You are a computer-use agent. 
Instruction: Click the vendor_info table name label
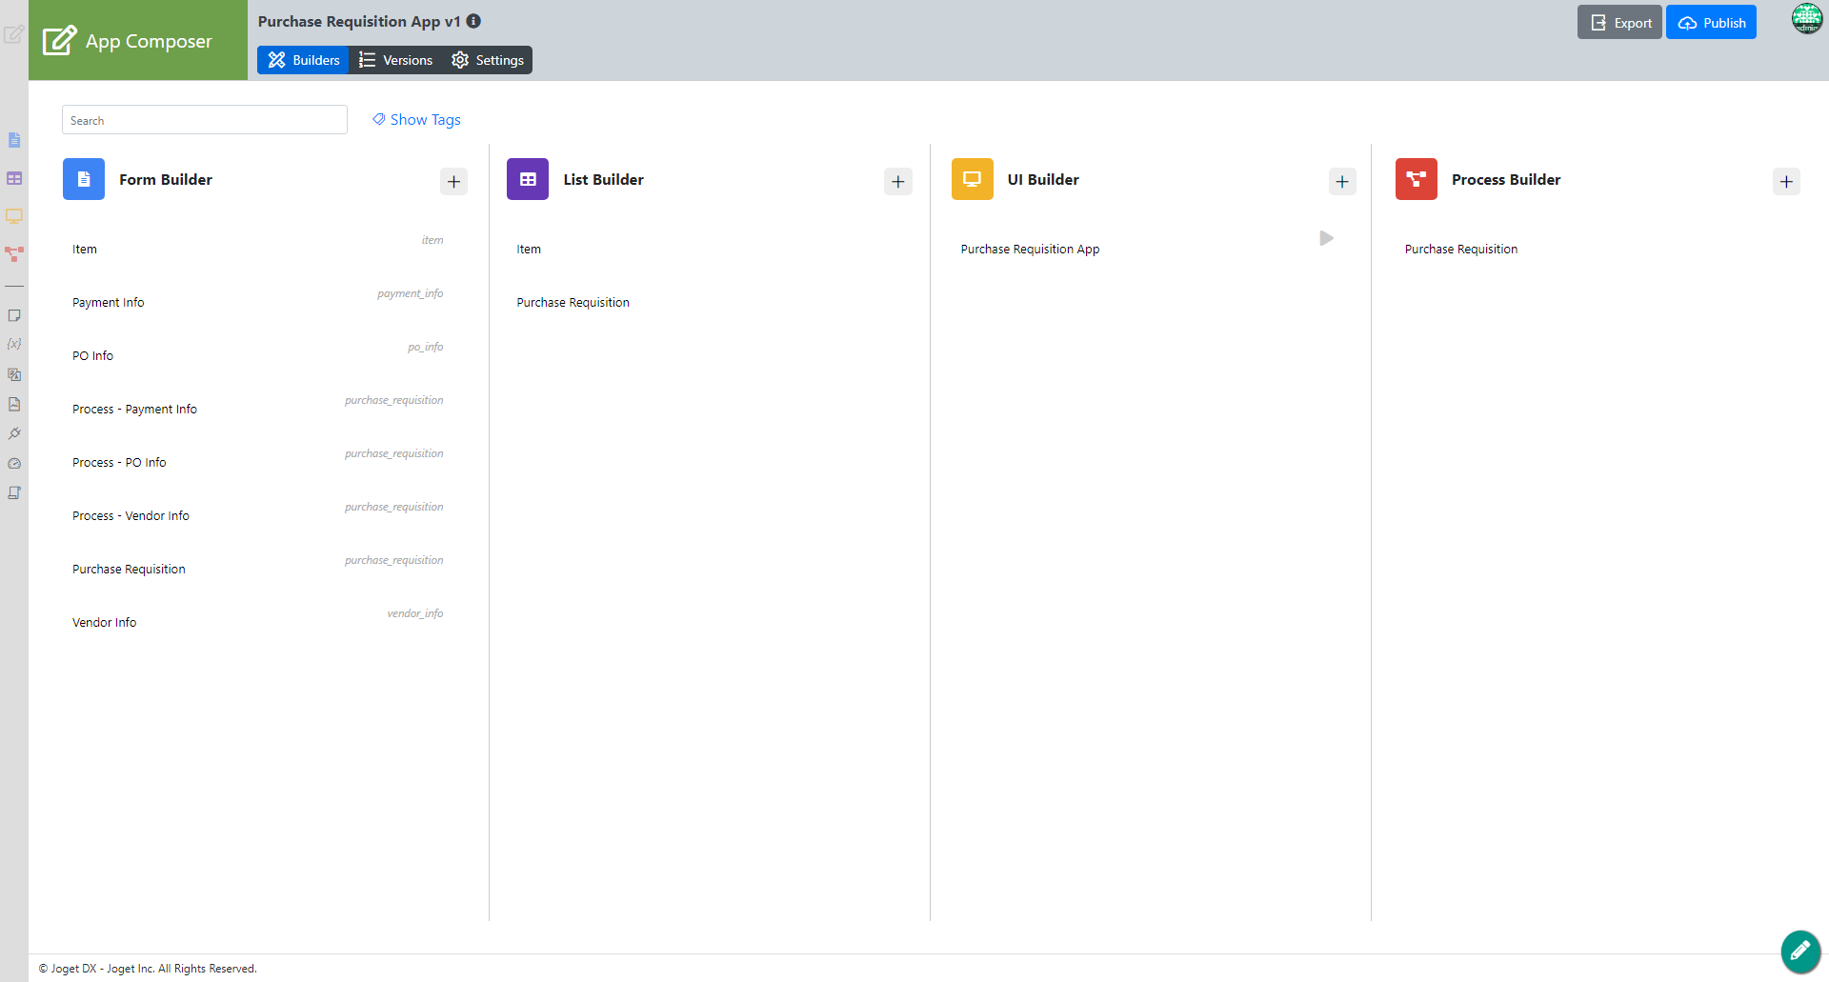[x=414, y=613]
